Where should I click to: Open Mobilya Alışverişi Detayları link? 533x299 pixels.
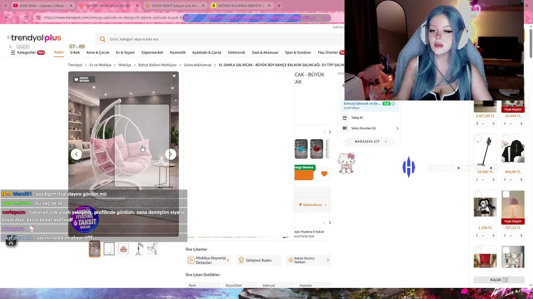tap(208, 260)
